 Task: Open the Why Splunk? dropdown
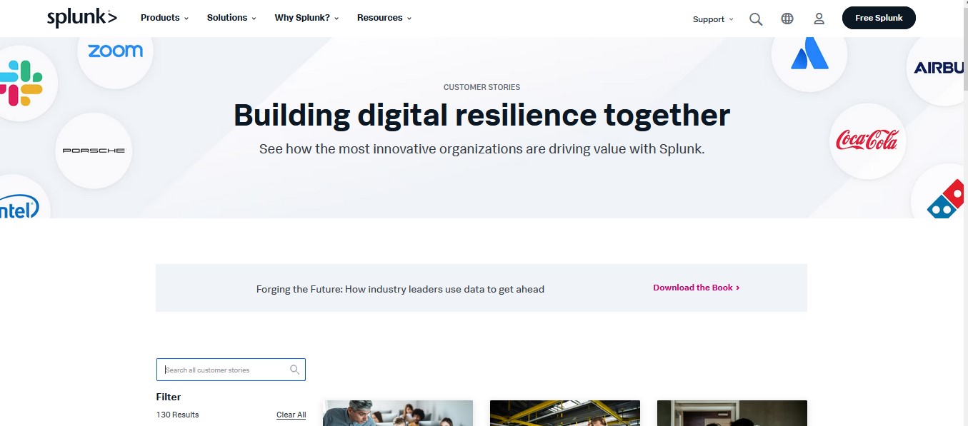click(x=306, y=18)
